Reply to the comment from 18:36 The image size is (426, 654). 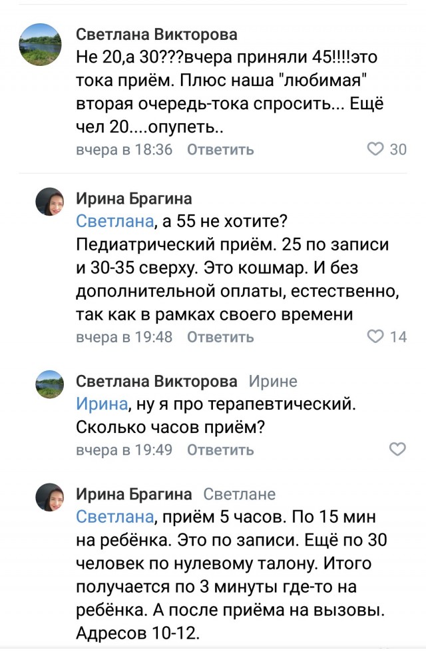(x=220, y=149)
